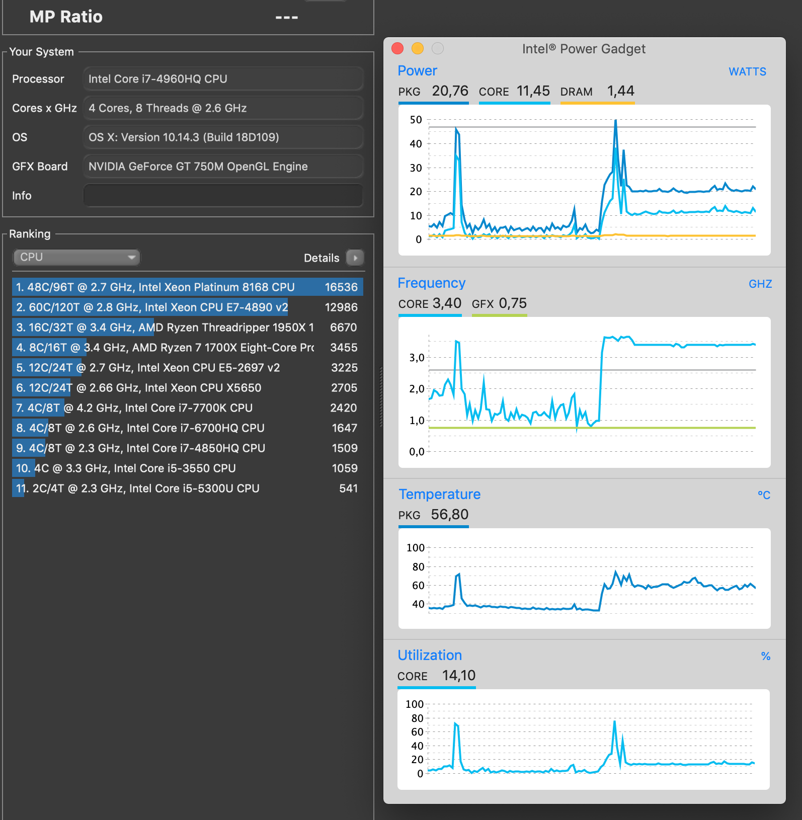Click the Temperature section heading
This screenshot has width=802, height=820.
[x=439, y=494]
